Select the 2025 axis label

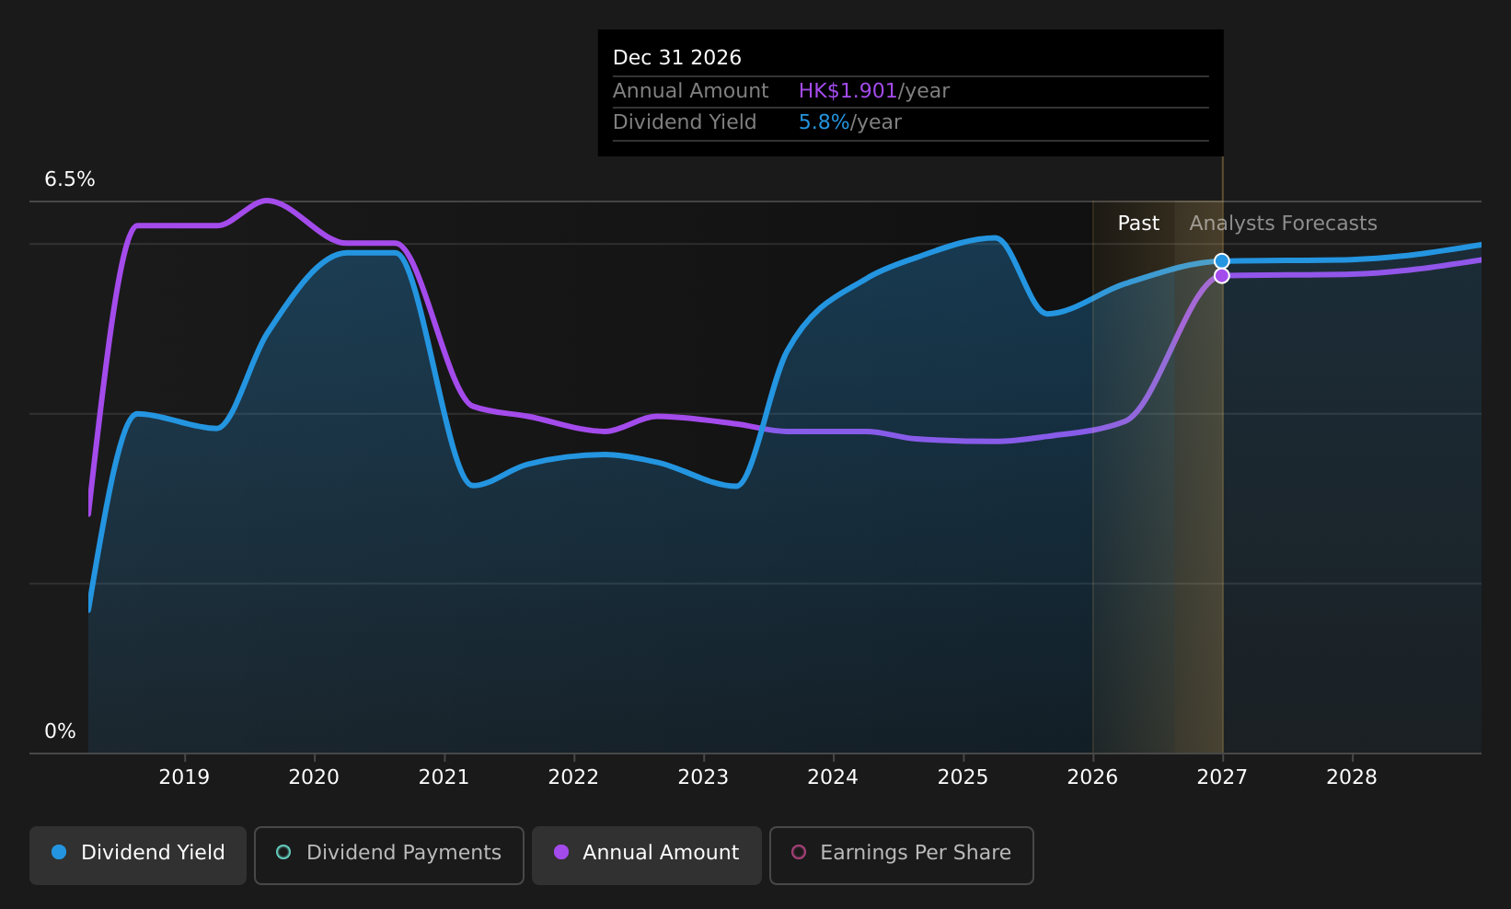[963, 777]
